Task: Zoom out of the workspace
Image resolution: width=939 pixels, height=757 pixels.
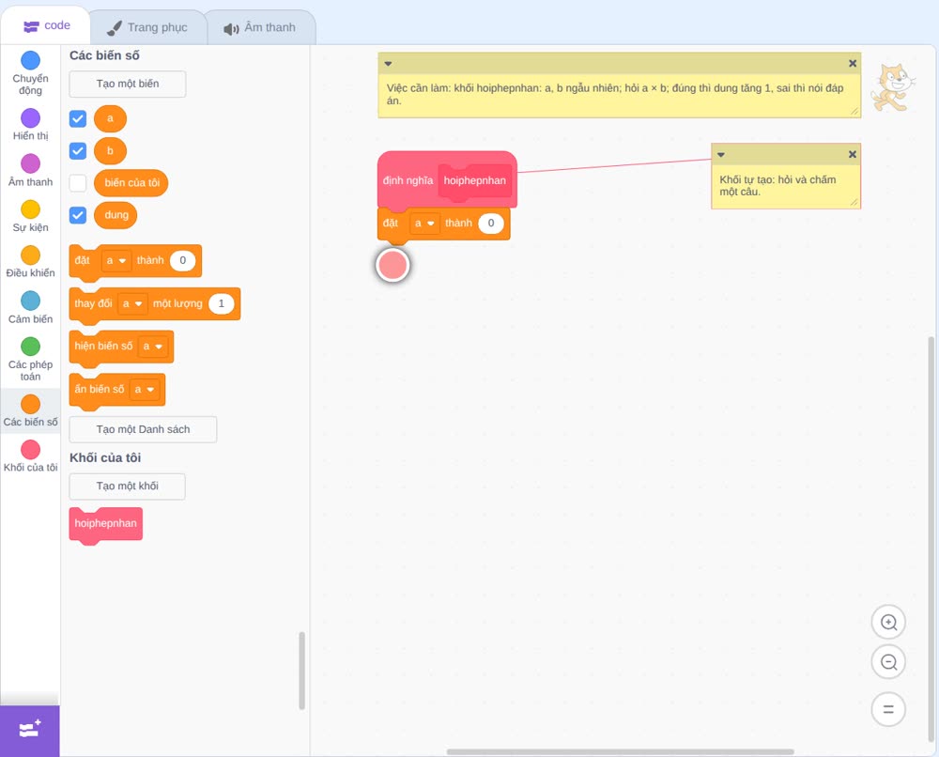Action: (888, 662)
